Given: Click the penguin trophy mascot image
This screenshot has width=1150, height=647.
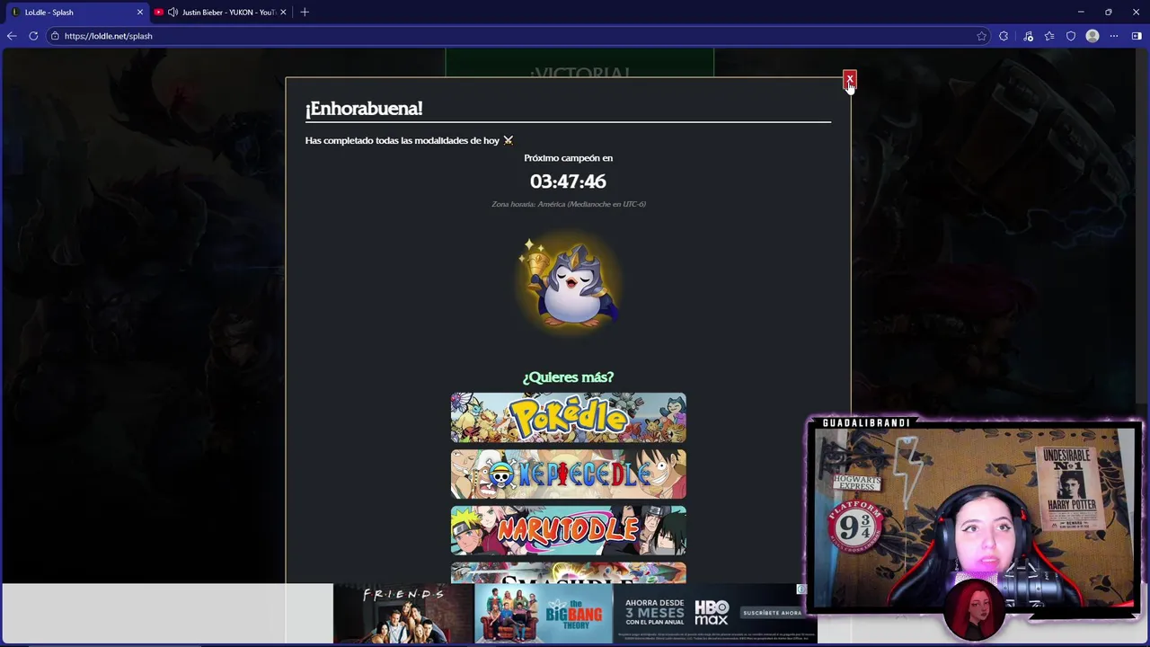Looking at the screenshot, I should click(568, 281).
